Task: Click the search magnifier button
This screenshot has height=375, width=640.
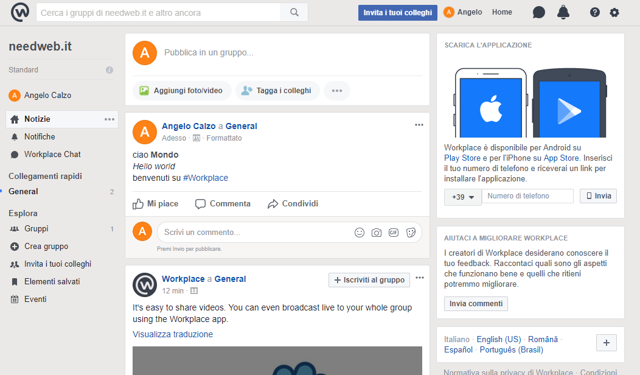Action: (294, 12)
